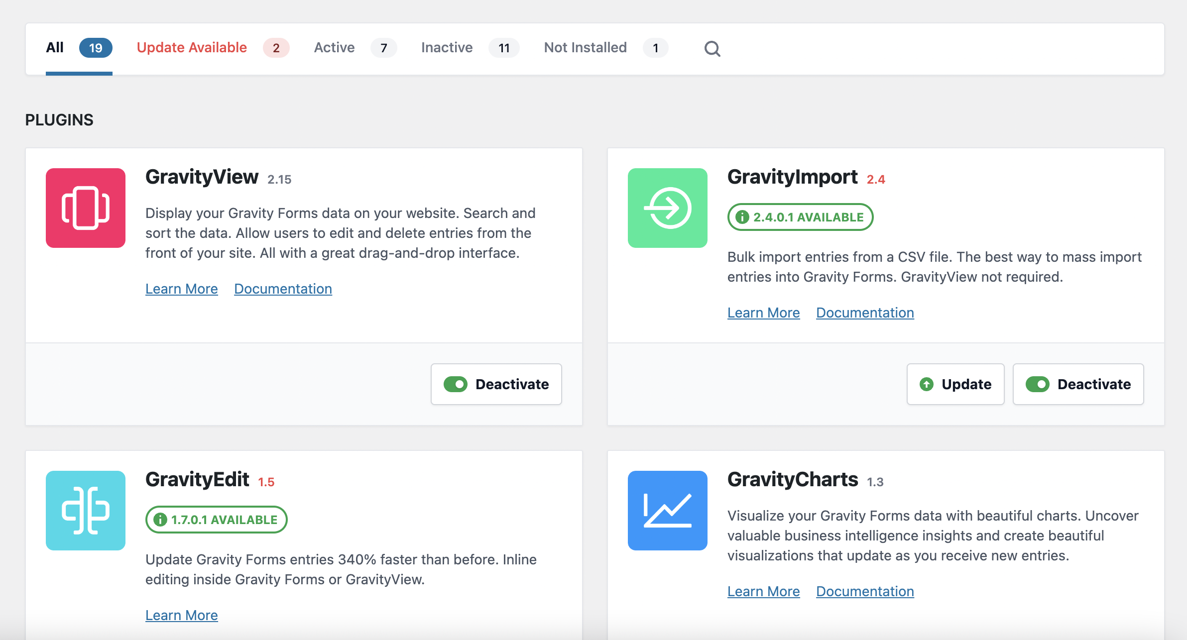Screen dimensions: 1187x640
Task: Click the GravityImport green arrow icon
Action: click(x=667, y=208)
